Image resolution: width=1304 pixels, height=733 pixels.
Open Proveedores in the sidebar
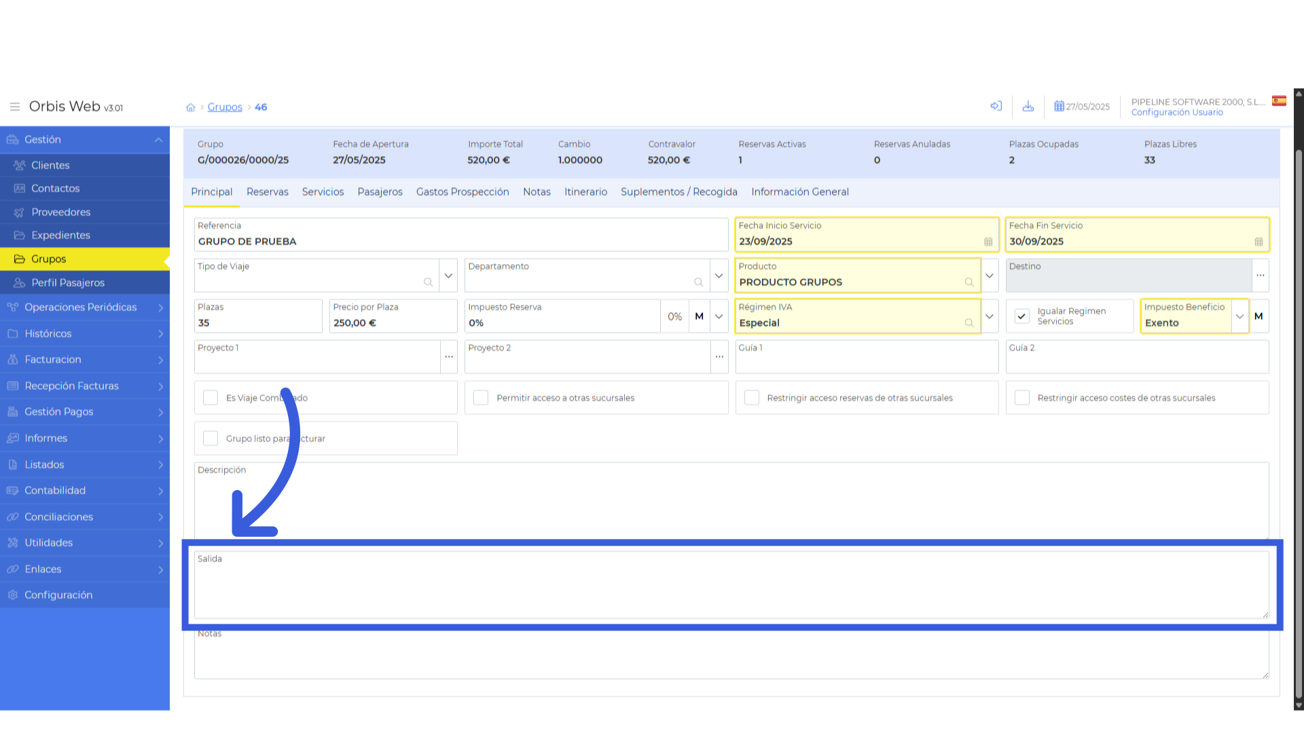coord(85,212)
